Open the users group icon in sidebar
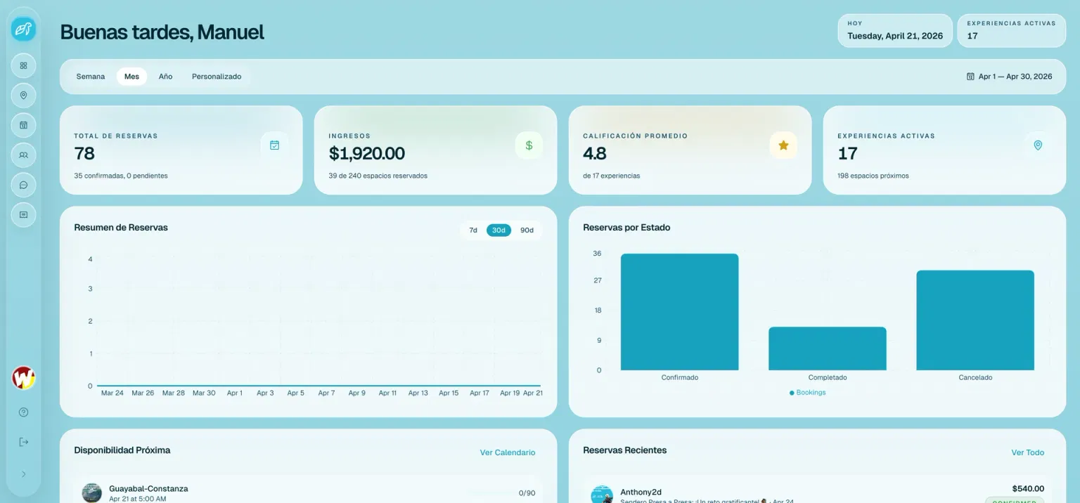Image resolution: width=1080 pixels, height=503 pixels. (23, 155)
